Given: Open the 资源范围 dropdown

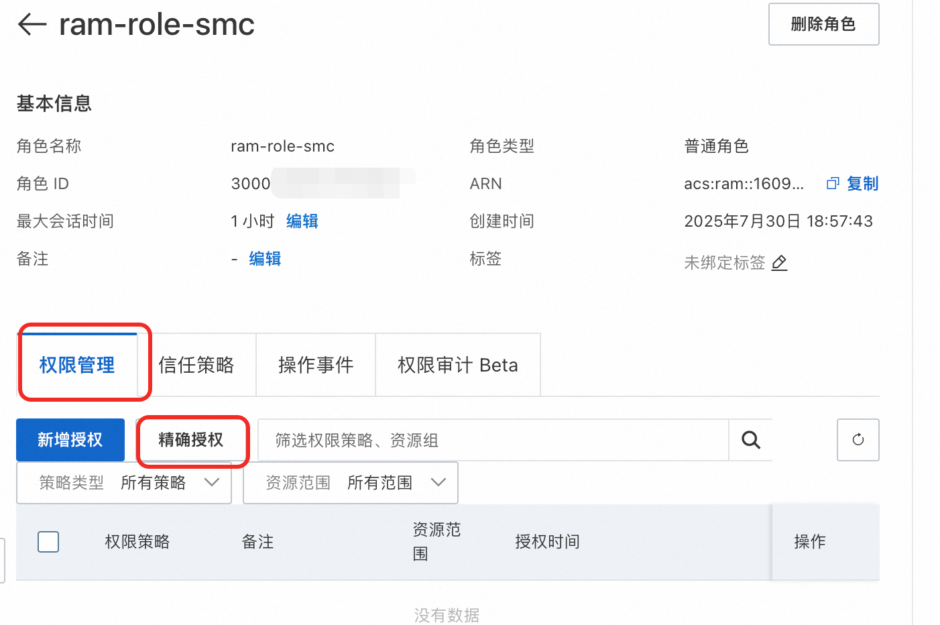Looking at the screenshot, I should (x=351, y=483).
